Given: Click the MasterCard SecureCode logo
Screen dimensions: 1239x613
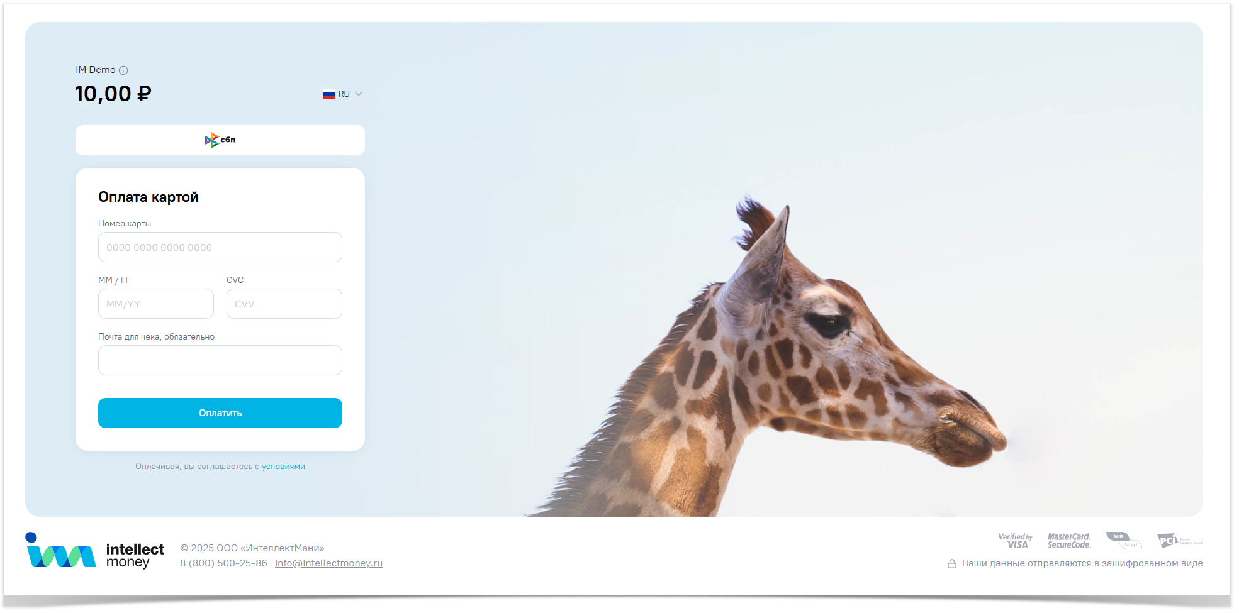Looking at the screenshot, I should 1068,541.
